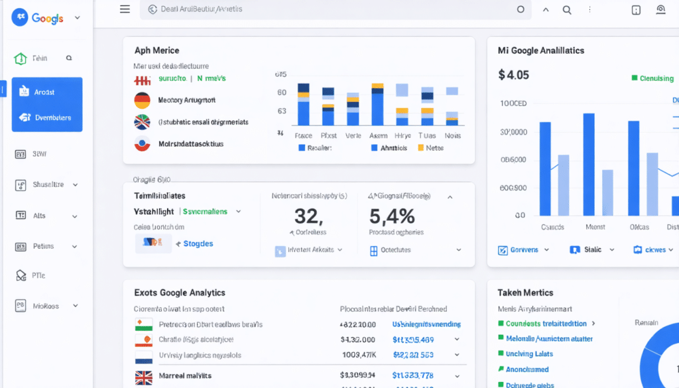
Task: Click UK flag icon in Aph Merice card
Action: pyautogui.click(x=142, y=122)
